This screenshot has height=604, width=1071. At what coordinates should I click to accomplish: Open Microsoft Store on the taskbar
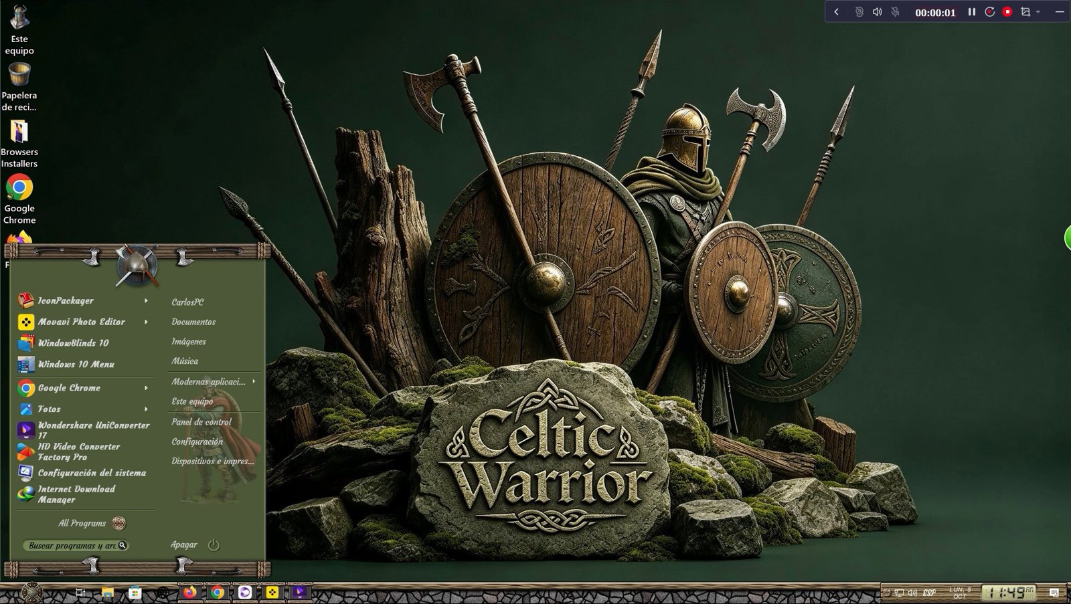(135, 593)
